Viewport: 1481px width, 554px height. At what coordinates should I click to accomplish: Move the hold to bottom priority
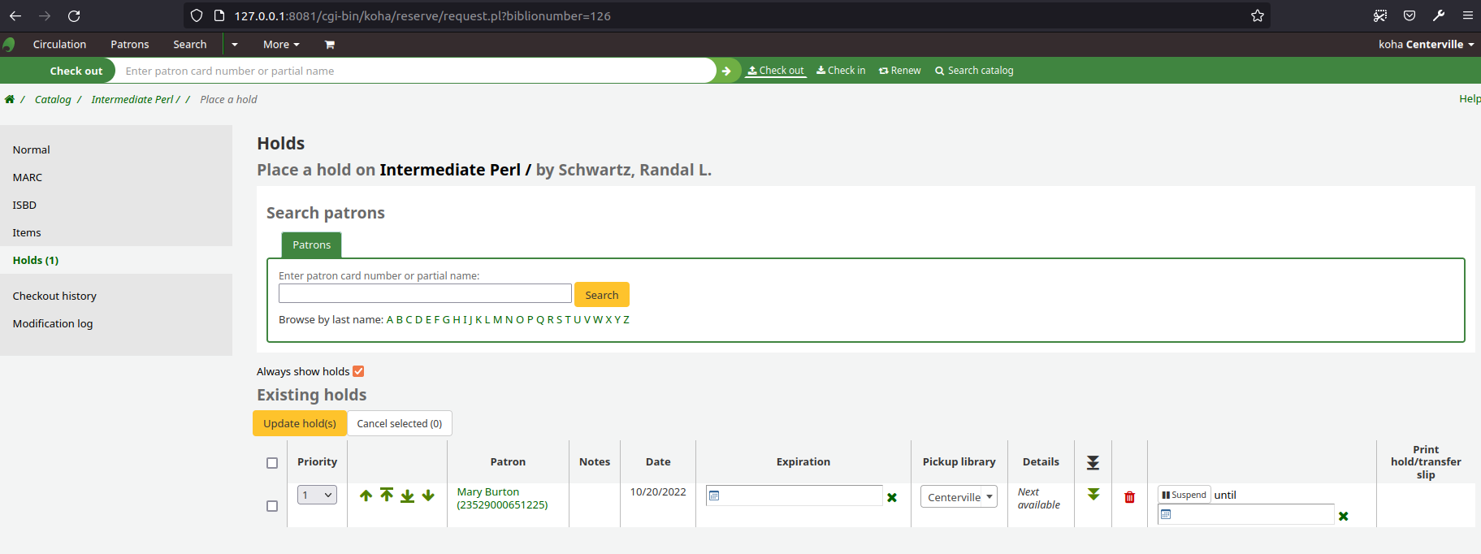point(407,496)
